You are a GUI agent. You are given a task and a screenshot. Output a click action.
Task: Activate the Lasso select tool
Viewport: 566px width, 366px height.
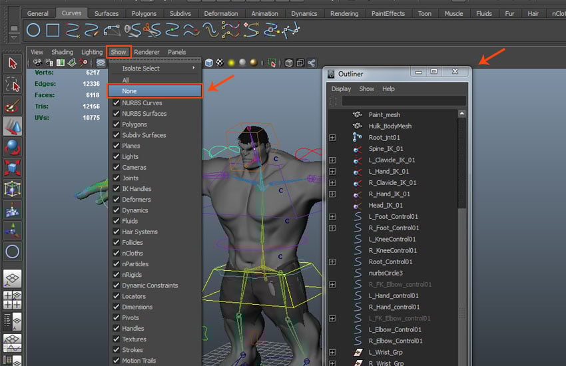click(12, 85)
